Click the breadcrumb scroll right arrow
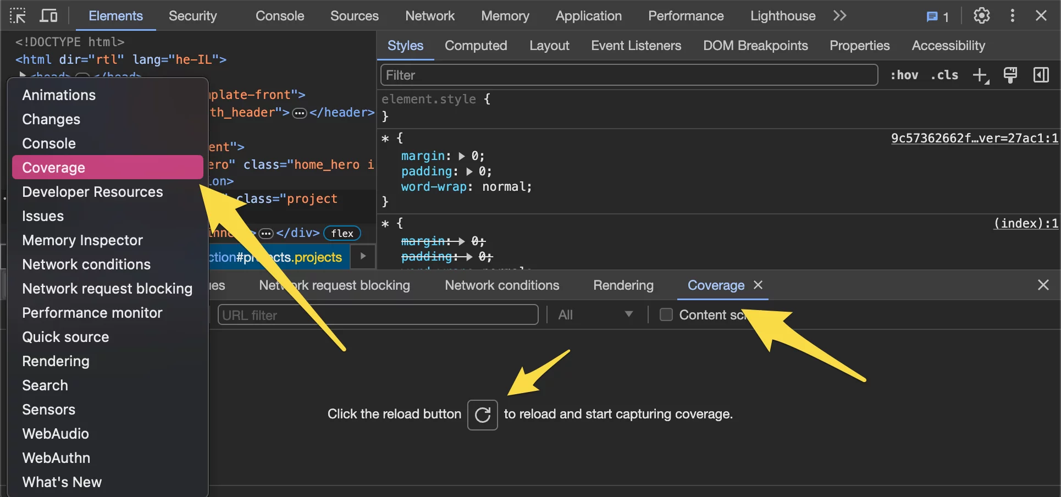 point(363,256)
